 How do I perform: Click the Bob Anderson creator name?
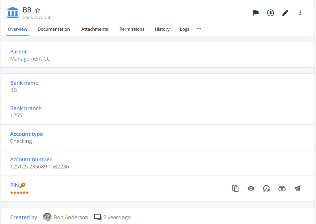71,217
